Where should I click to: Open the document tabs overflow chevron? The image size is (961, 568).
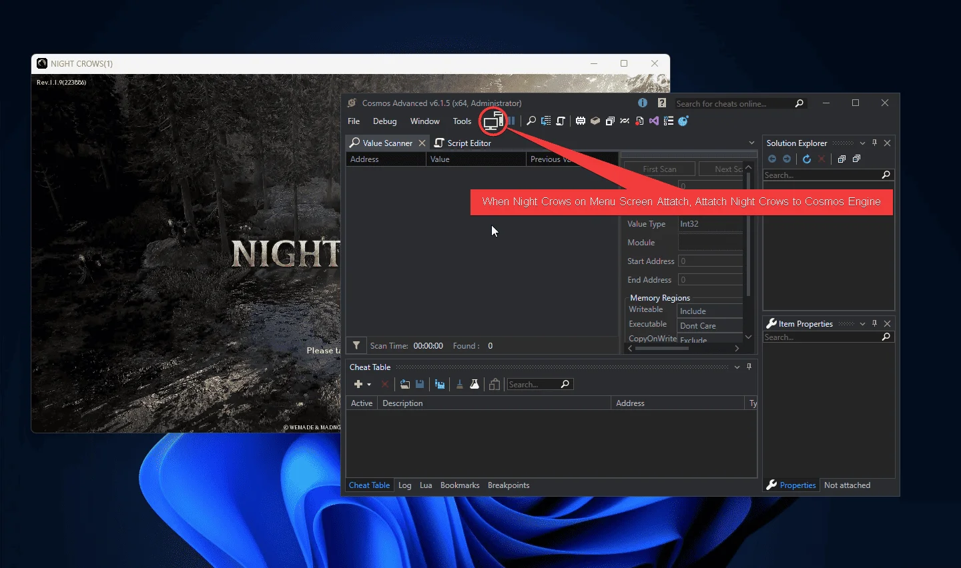tap(751, 143)
